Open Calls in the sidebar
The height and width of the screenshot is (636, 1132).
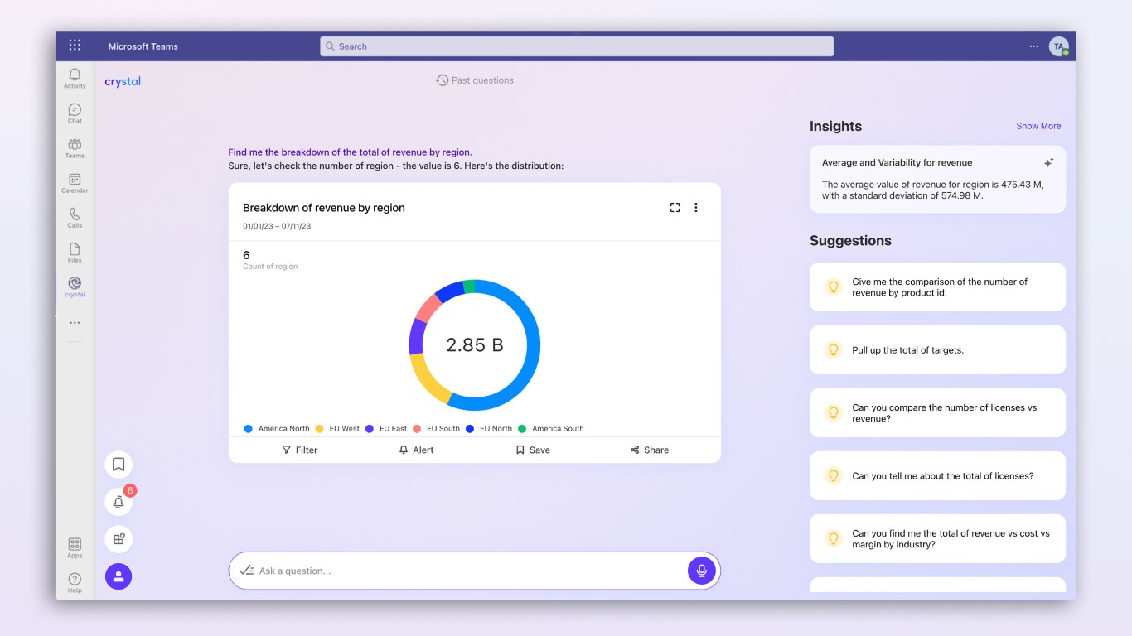[75, 218]
